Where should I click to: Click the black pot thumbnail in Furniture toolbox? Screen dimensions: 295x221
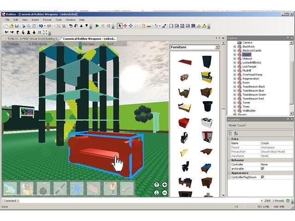(207, 106)
